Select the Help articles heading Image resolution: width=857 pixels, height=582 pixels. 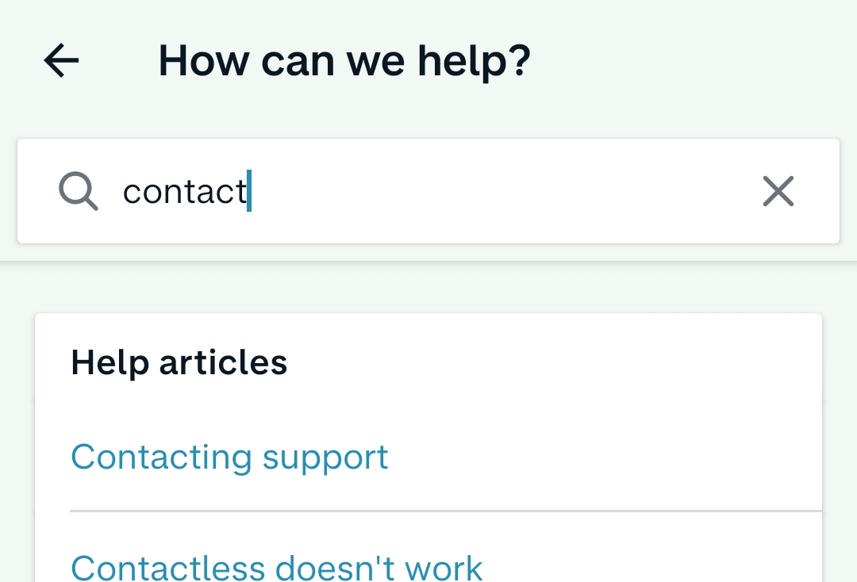click(179, 362)
